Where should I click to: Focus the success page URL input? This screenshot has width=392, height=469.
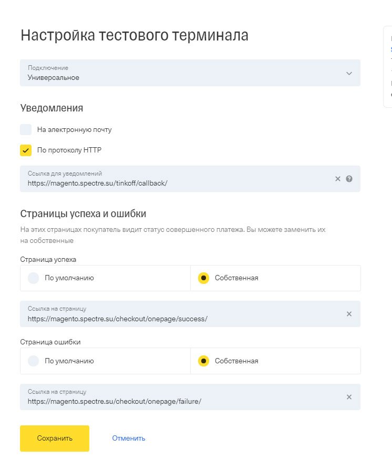(158, 319)
